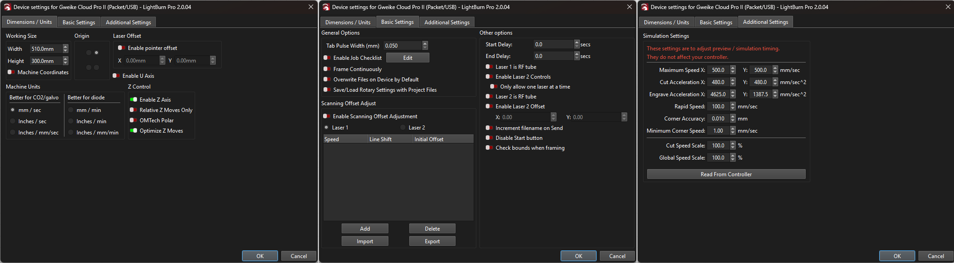Toggle Optimize Z Moves off

[133, 131]
